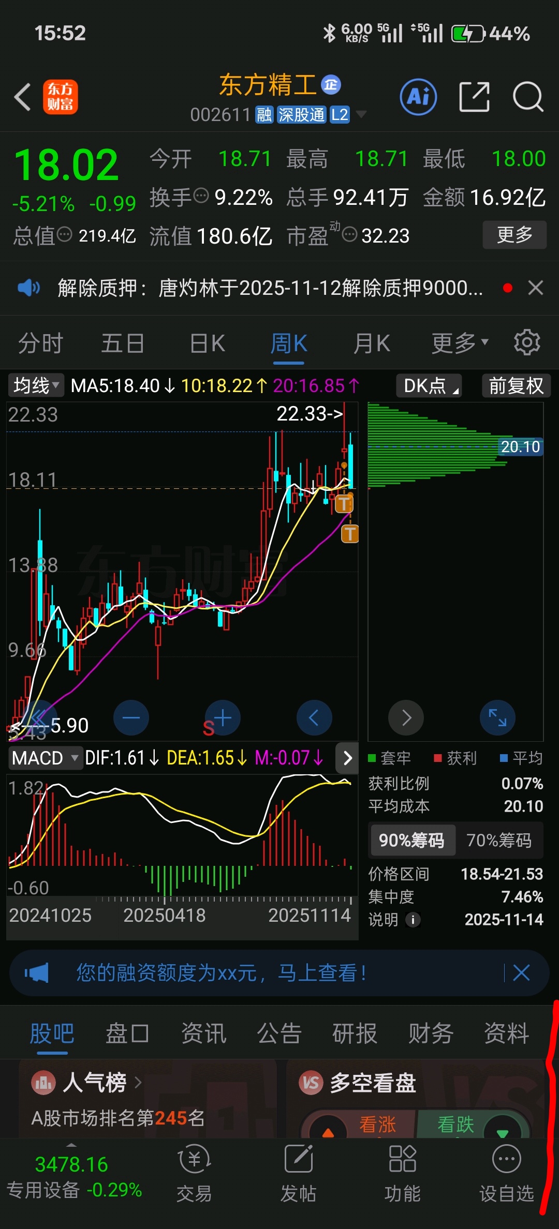Screen dimensions: 559x1229
Task: Open the 更多 chart period dropdown
Action: click(460, 343)
